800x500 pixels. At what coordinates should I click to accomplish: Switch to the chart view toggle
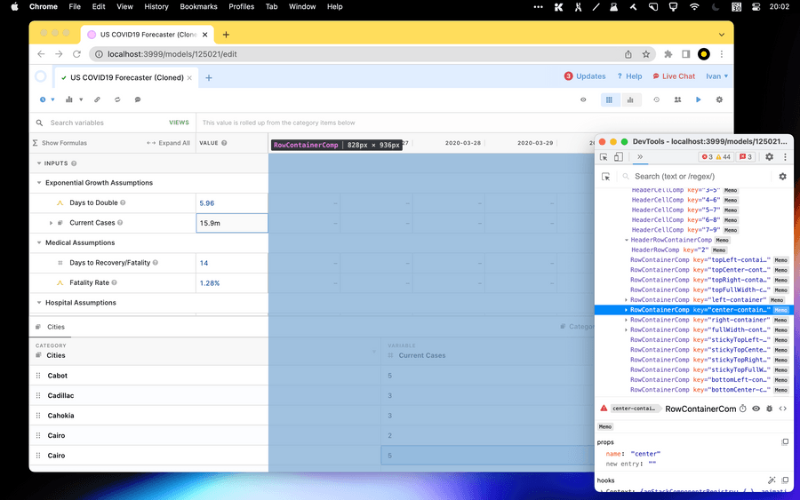coord(630,100)
